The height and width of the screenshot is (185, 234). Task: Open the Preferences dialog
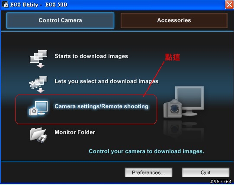[148, 172]
